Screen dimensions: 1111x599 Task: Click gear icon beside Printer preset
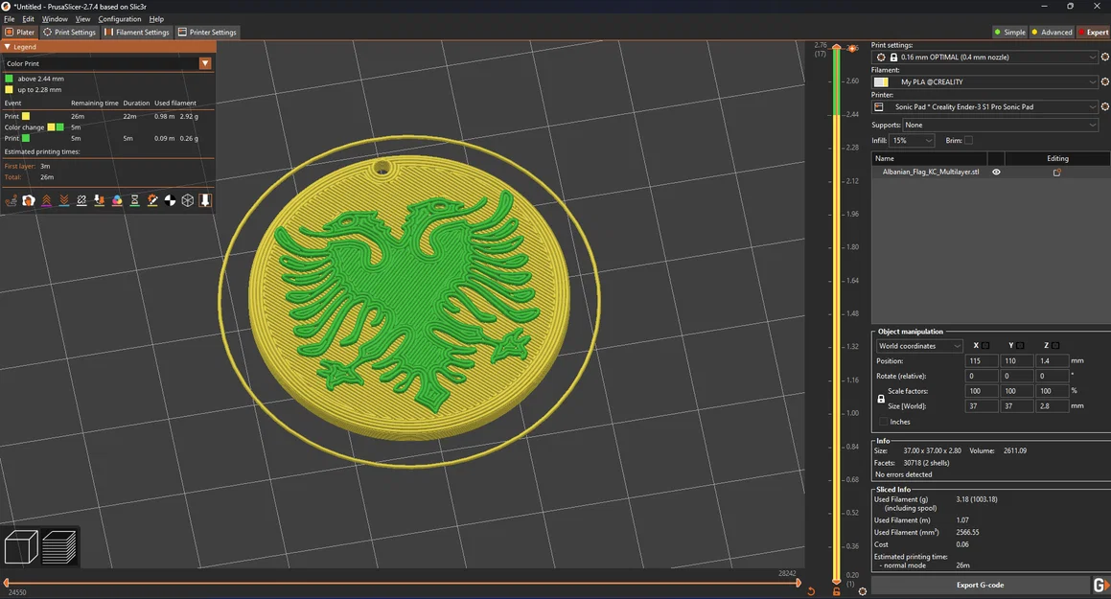pyautogui.click(x=1104, y=106)
